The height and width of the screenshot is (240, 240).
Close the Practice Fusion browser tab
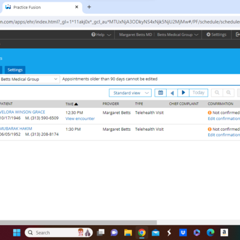click(77, 7)
